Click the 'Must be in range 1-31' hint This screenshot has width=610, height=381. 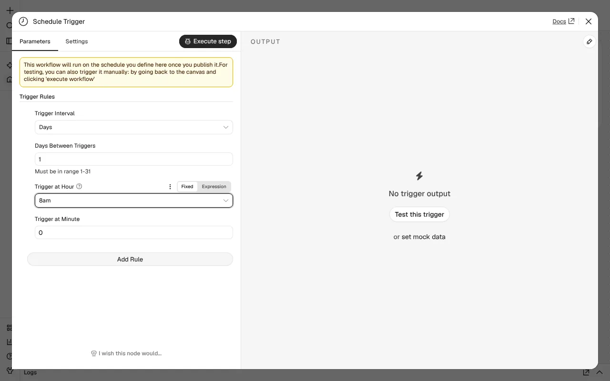click(62, 171)
